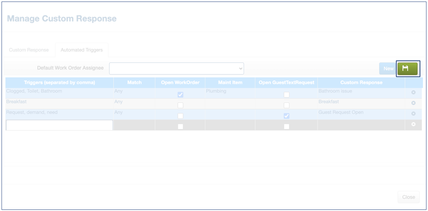The width and height of the screenshot is (428, 211).
Task: Click the green save disk icon
Action: pyautogui.click(x=407, y=69)
